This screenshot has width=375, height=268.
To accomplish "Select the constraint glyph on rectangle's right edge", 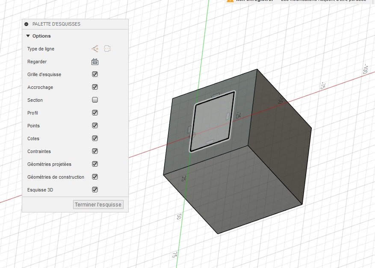I will (x=228, y=116).
